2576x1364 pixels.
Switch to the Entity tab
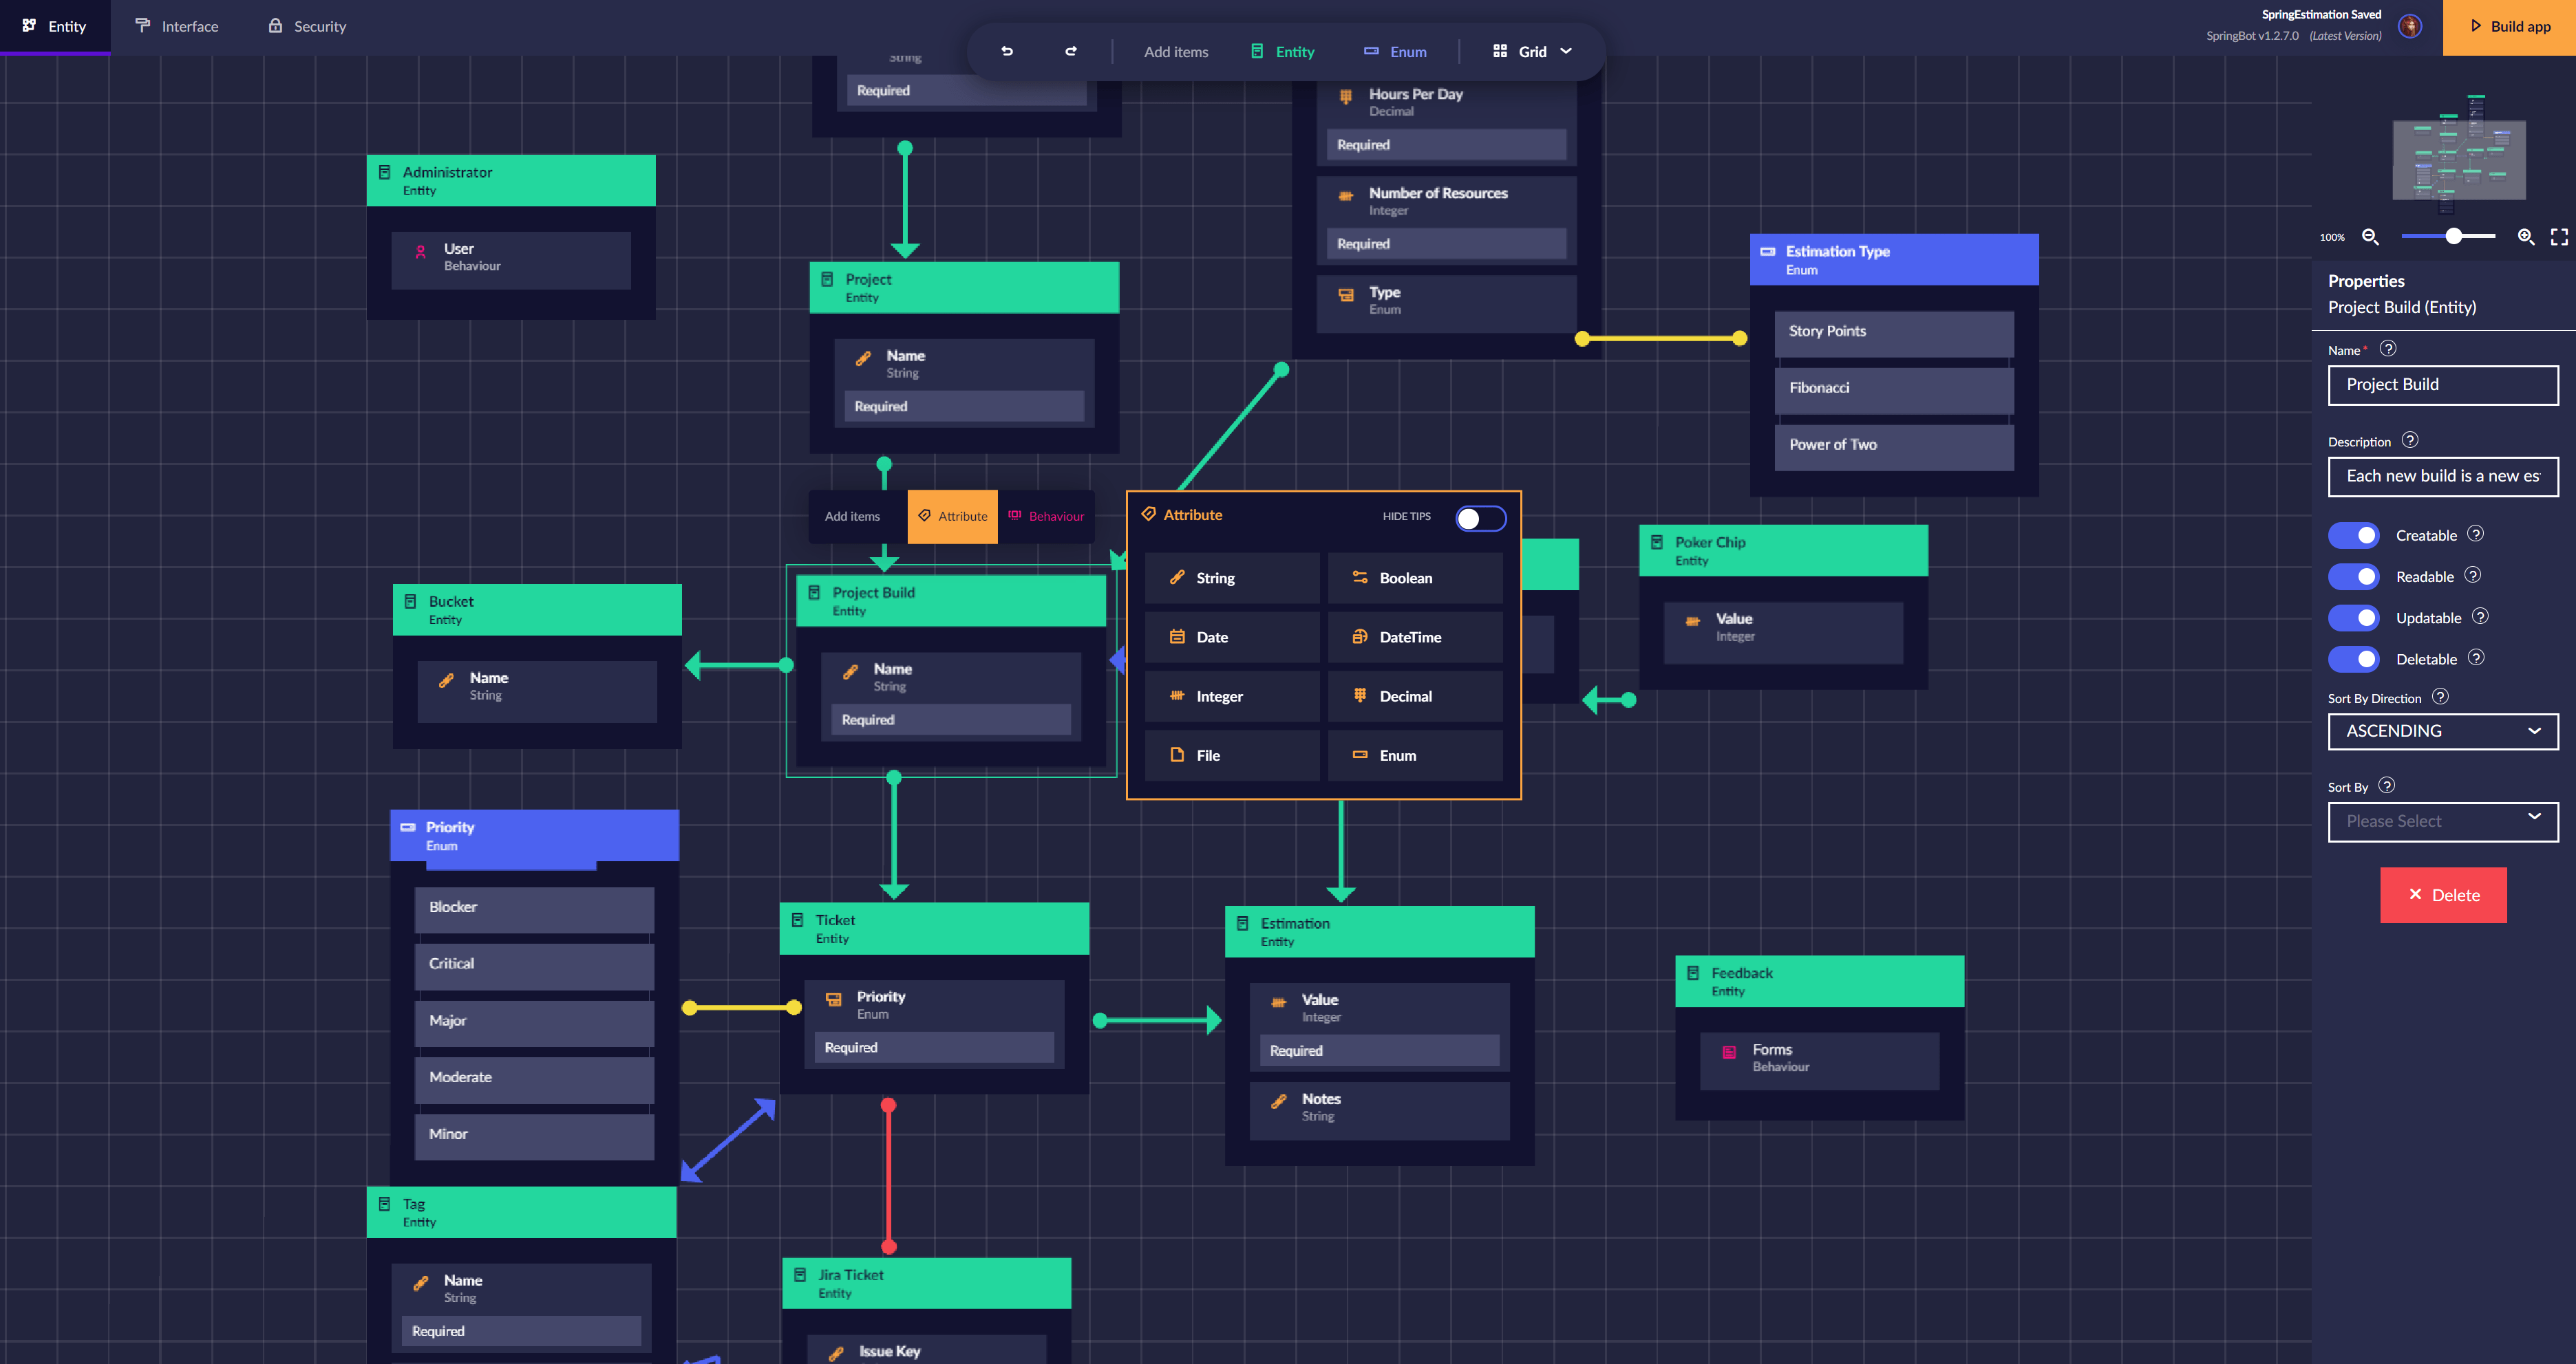click(x=55, y=26)
